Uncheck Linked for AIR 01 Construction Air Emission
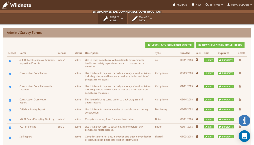Image resolution: width=254 pixels, height=145 pixels. pos(10,61)
